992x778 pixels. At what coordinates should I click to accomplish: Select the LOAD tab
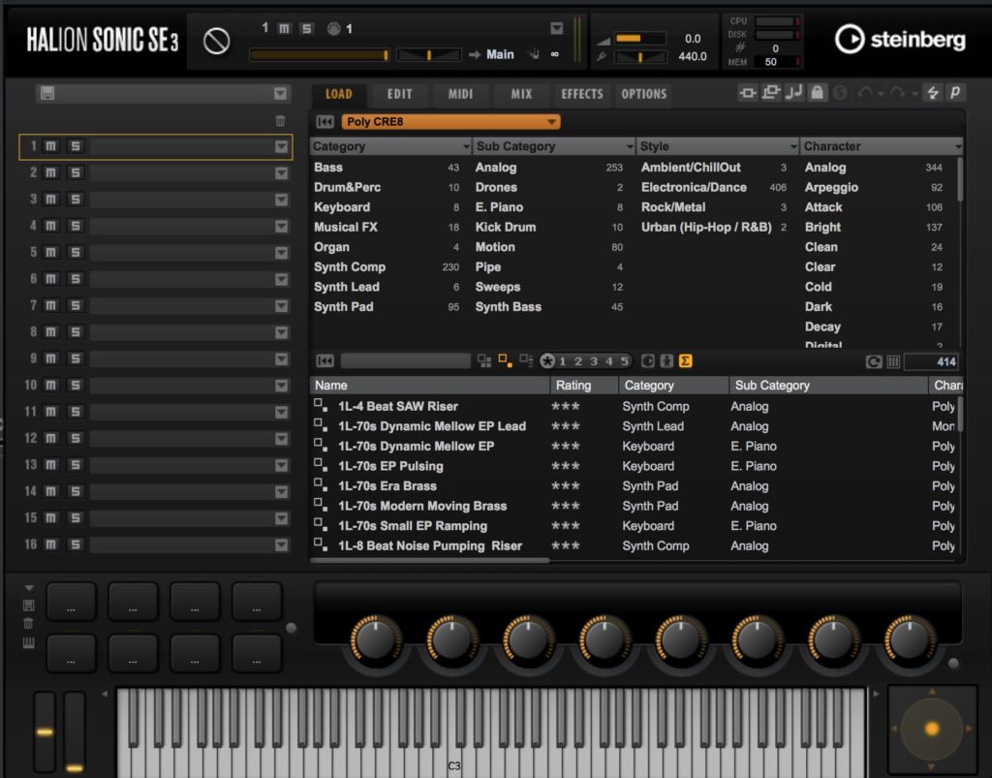[338, 94]
